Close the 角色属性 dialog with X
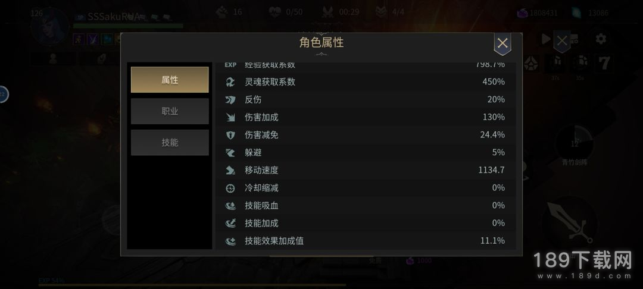 click(x=502, y=43)
